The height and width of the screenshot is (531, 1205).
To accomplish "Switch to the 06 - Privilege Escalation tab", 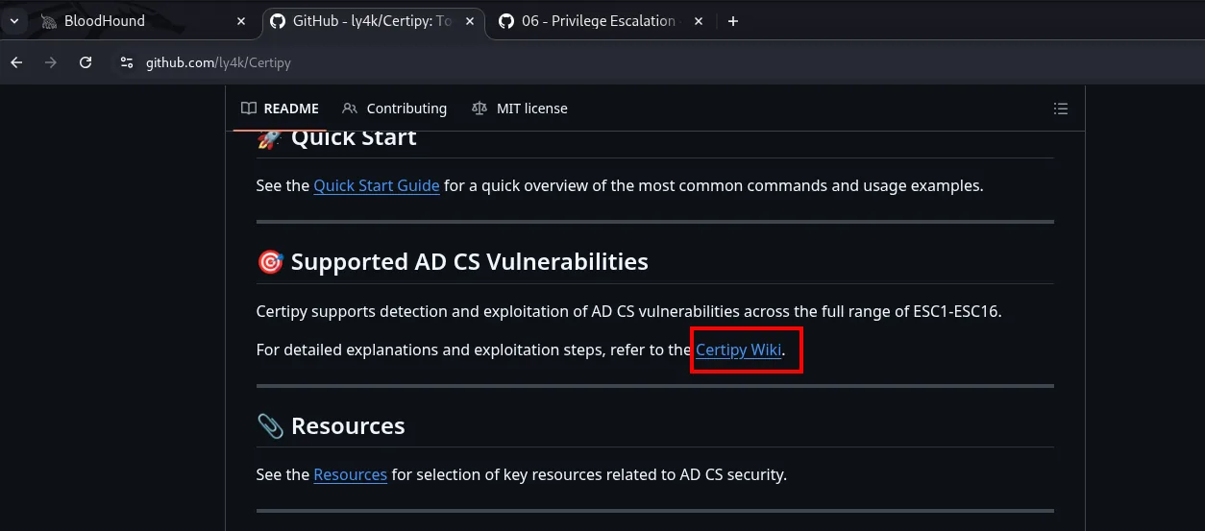I will pos(602,20).
